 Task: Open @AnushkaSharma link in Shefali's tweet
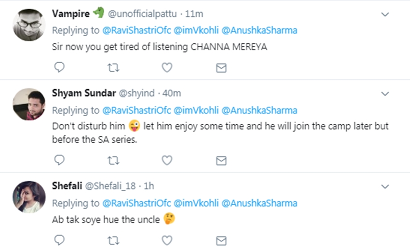[x=259, y=203]
